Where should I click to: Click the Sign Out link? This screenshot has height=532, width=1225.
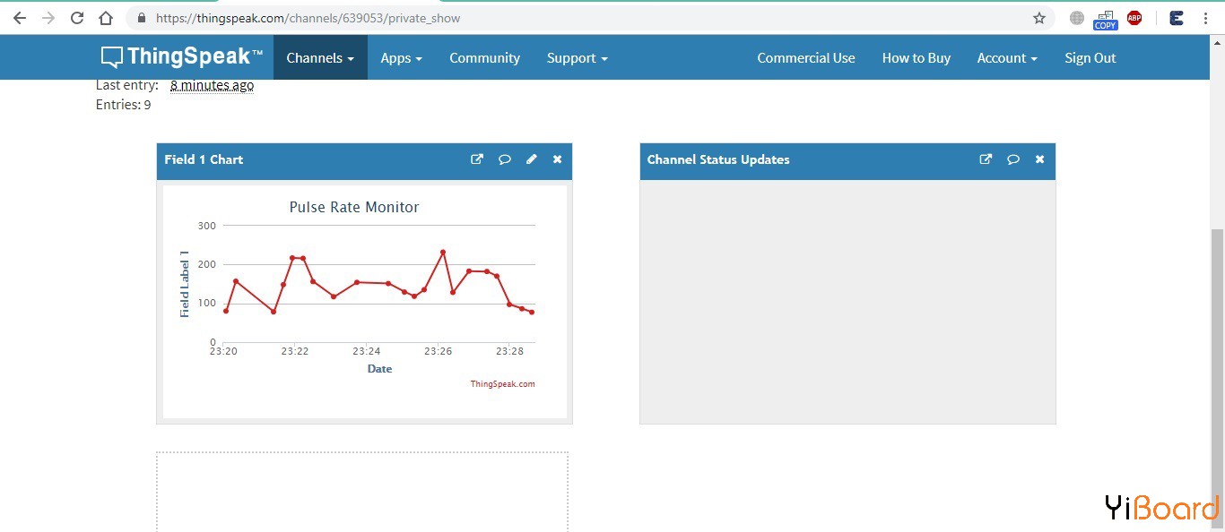click(x=1090, y=57)
